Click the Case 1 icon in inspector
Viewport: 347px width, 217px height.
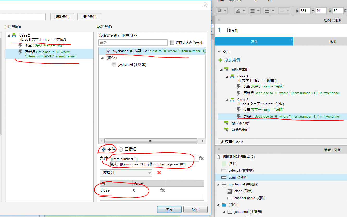(232, 76)
